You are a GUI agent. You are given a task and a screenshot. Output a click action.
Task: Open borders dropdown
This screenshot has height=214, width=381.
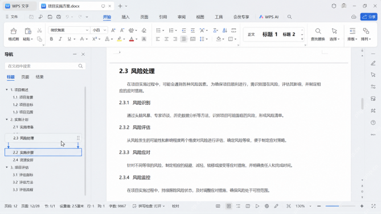(235, 39)
